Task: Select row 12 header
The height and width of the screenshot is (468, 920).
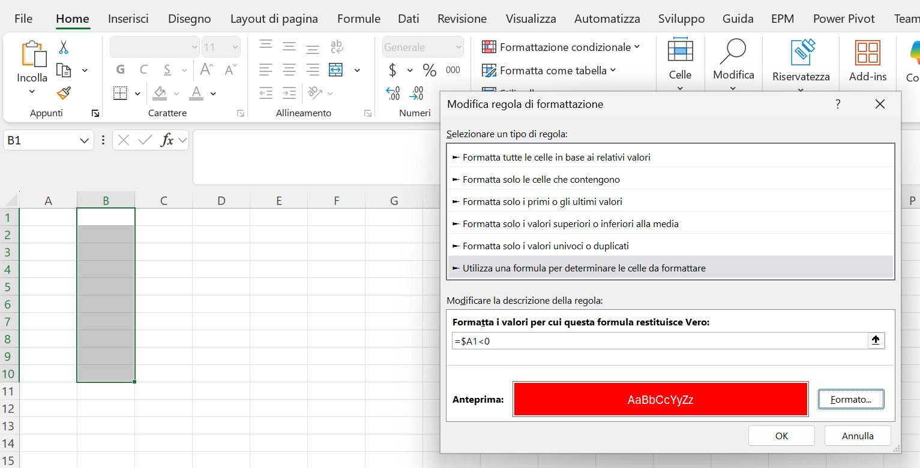Action: 9,409
